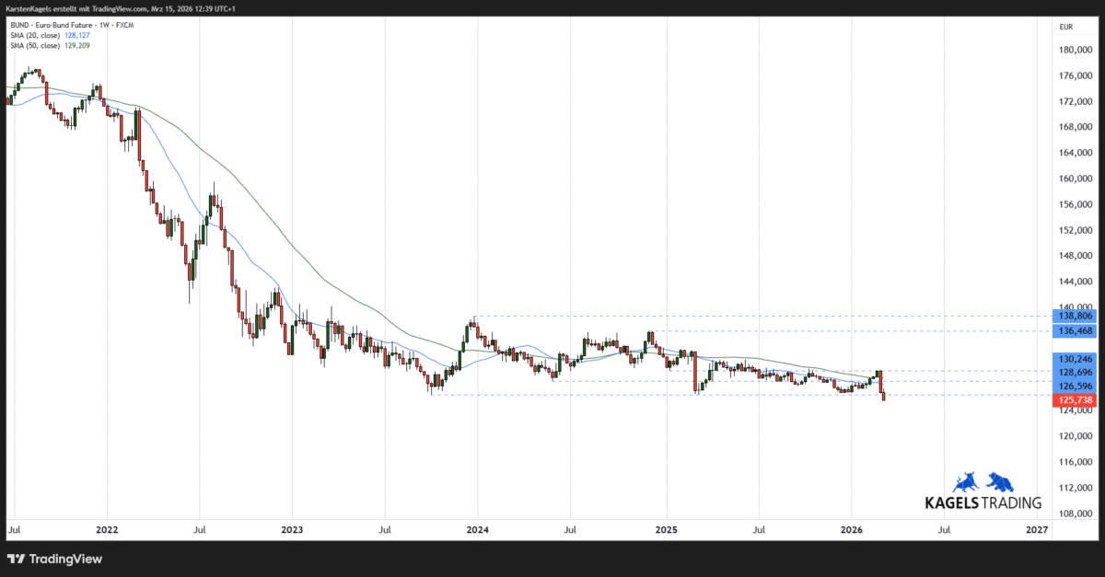Click the blue SMA 20 value 128,127
This screenshot has width=1105, height=577.
click(x=77, y=36)
